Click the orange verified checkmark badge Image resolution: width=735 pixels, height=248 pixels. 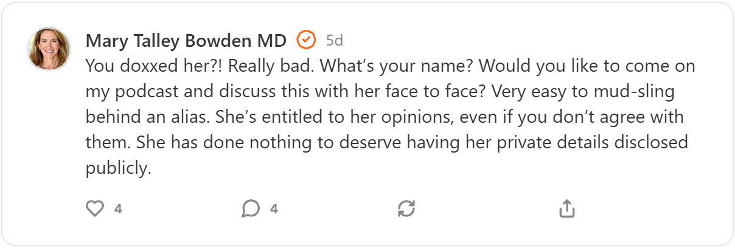tap(306, 41)
